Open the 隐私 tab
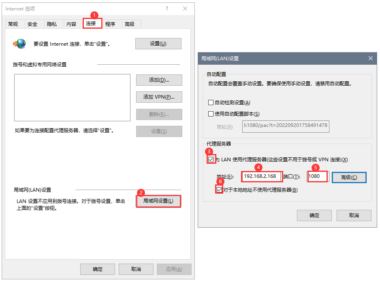The image size is (380, 281). coord(52,24)
